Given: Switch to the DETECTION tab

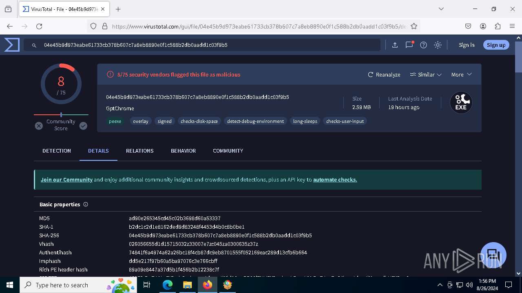Looking at the screenshot, I should [57, 151].
